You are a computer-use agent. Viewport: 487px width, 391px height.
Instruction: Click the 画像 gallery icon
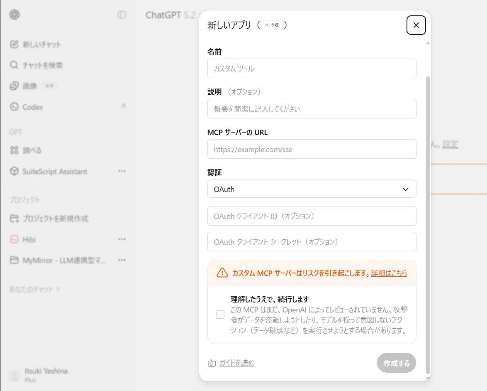[x=14, y=86]
